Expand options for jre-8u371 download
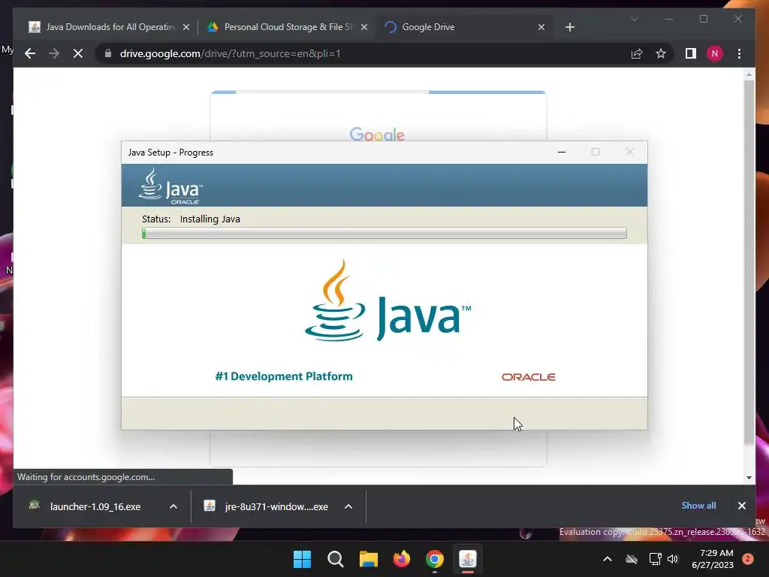Viewport: 769px width, 577px height. click(348, 506)
